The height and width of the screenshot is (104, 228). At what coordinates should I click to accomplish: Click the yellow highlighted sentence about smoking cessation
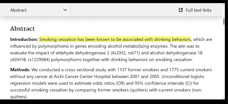[x=115, y=39]
